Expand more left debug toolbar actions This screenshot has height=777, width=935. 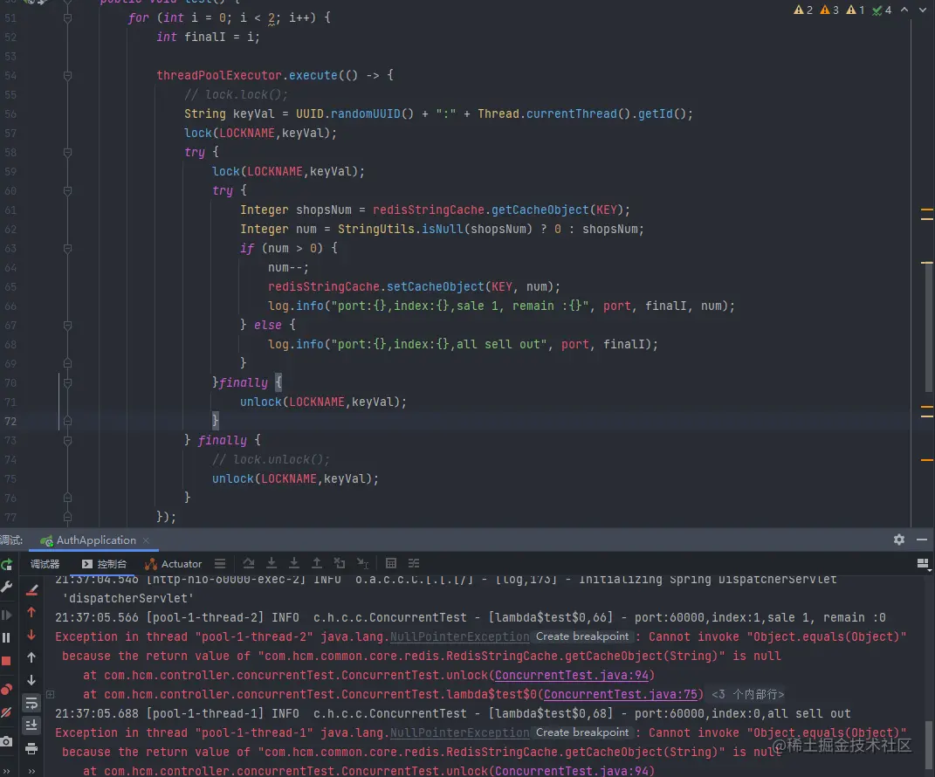click(7, 770)
